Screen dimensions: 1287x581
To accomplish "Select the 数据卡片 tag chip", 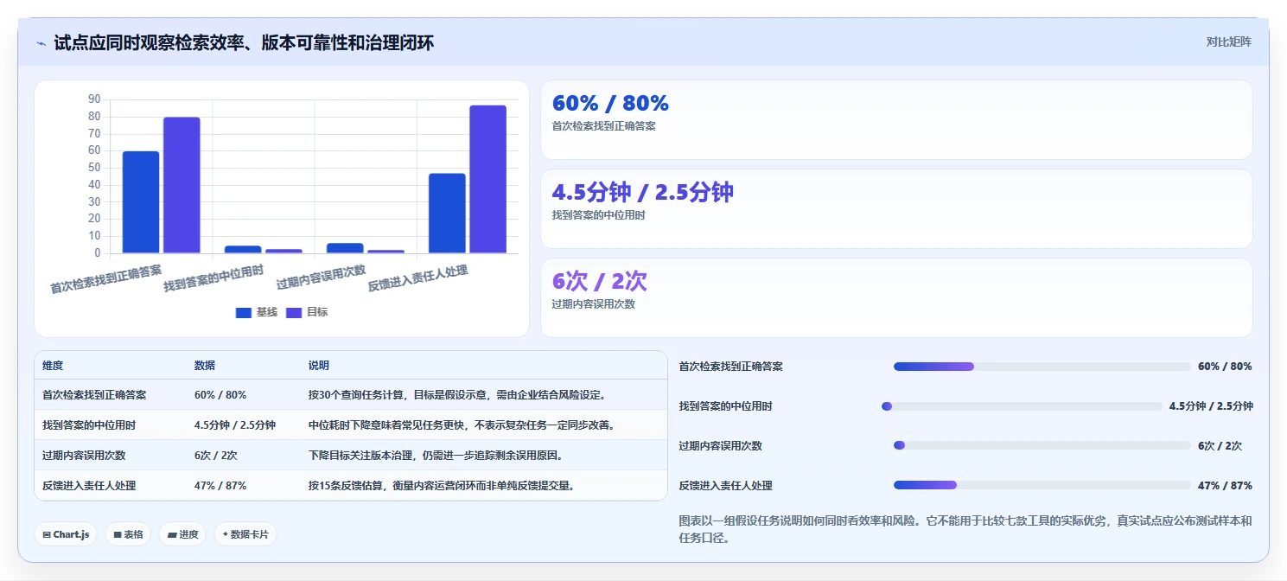I will [x=245, y=534].
